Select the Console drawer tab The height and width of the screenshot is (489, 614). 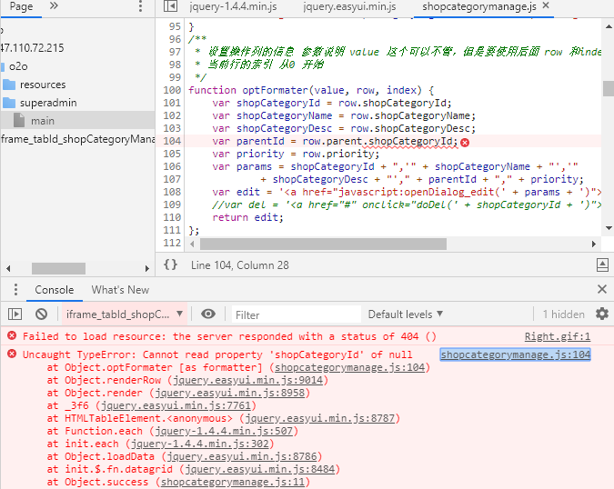[x=54, y=289]
